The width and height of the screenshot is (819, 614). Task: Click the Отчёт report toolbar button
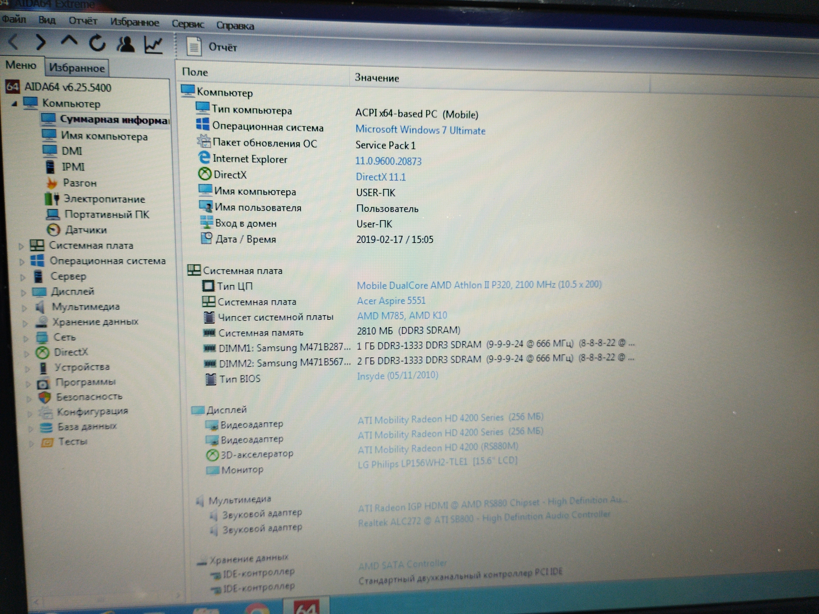click(212, 47)
